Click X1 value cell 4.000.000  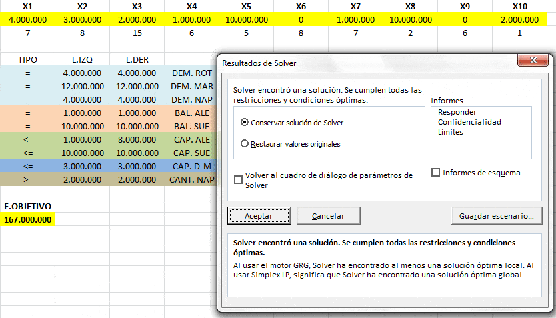point(27,19)
